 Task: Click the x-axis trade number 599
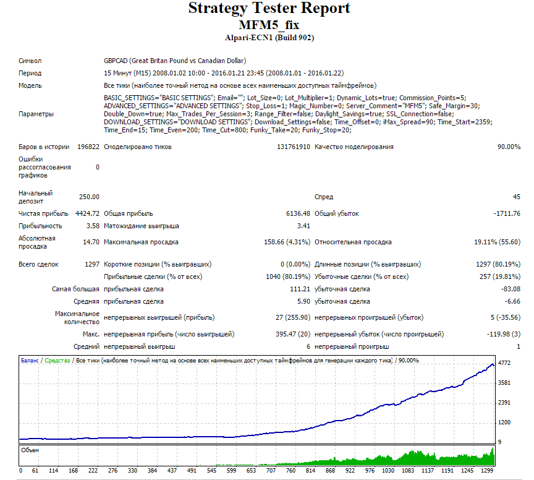[x=231, y=471]
